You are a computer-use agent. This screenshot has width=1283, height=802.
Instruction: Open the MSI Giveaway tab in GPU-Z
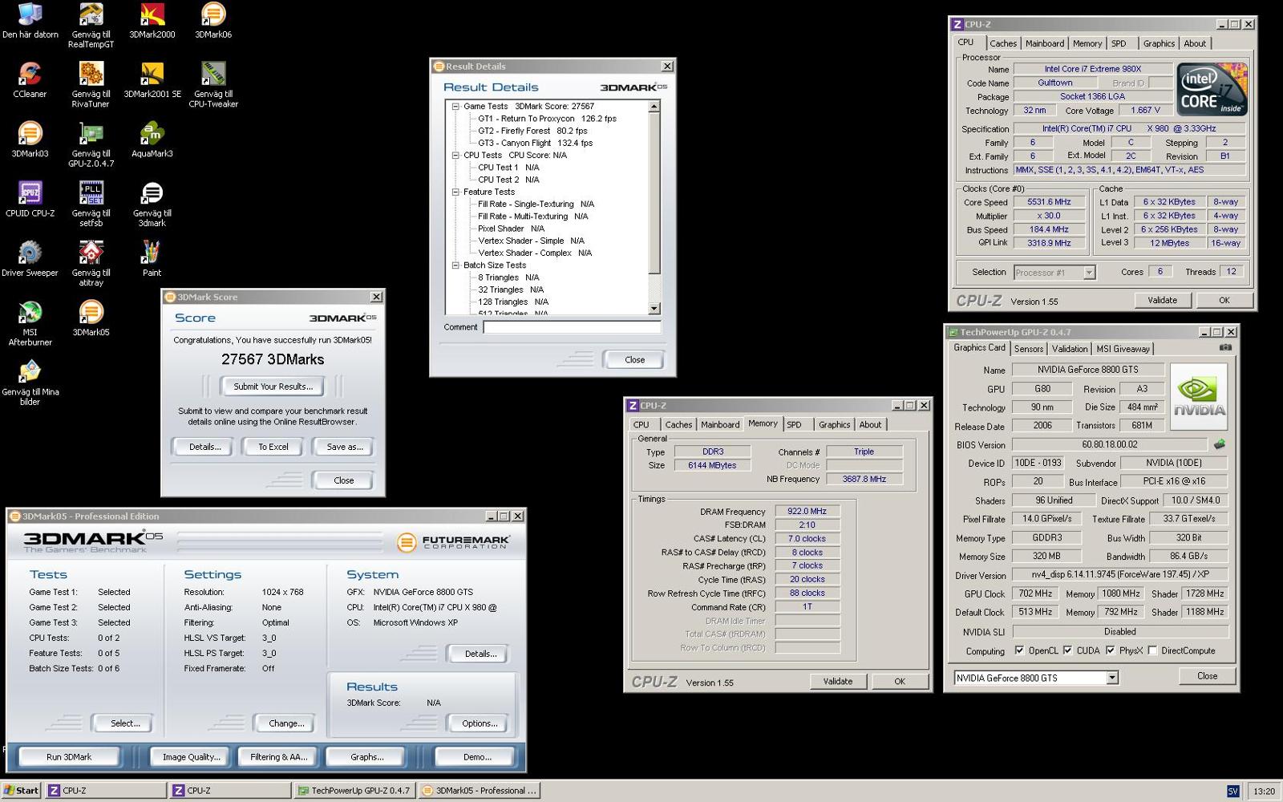tap(1123, 349)
